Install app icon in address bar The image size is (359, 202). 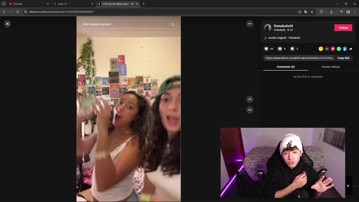pos(300,12)
